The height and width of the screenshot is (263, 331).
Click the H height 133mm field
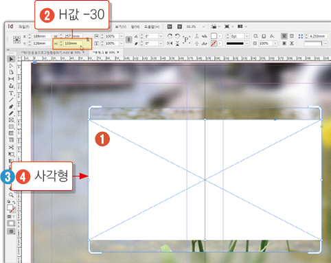click(x=73, y=43)
